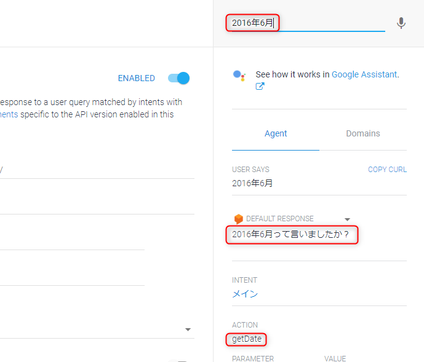
Task: Open the Google Assistant link
Action: tap(364, 74)
